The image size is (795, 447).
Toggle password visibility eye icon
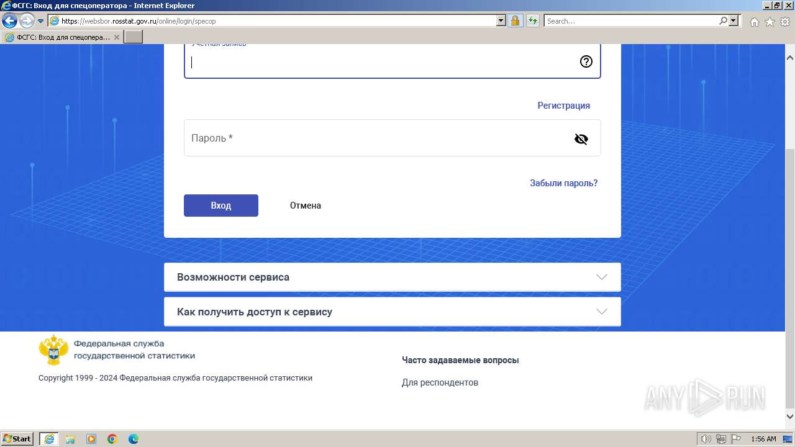point(581,139)
